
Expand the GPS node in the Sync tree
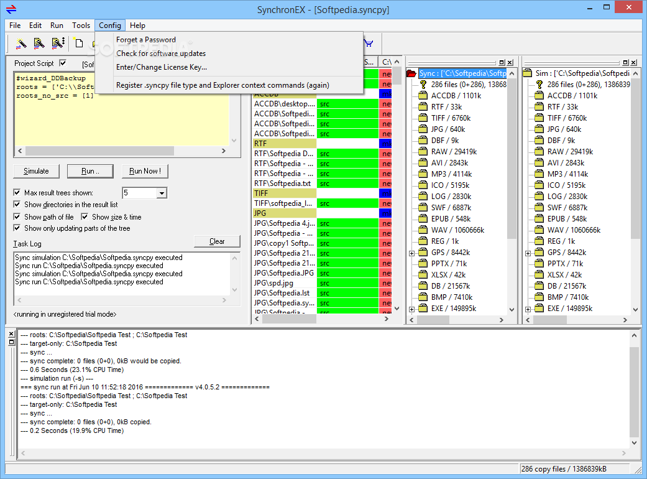click(x=412, y=253)
